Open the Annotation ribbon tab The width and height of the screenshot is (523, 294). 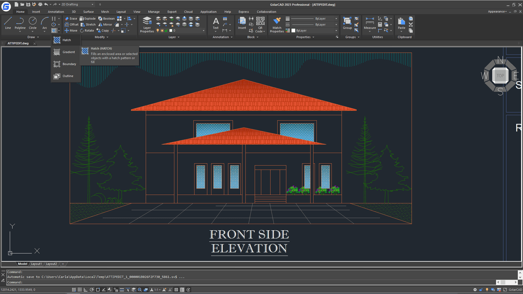56,12
